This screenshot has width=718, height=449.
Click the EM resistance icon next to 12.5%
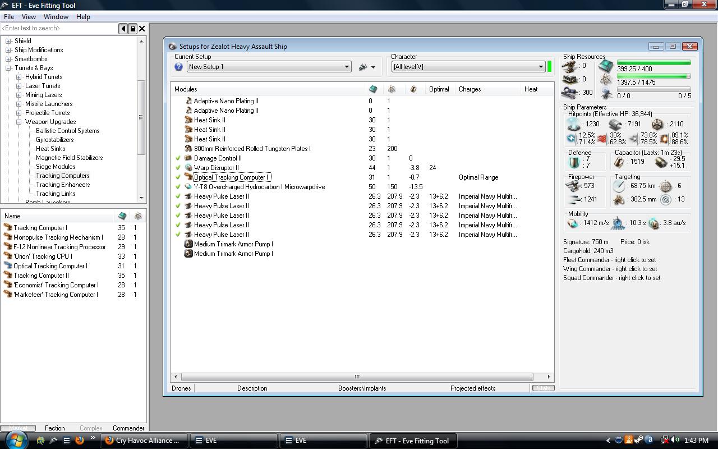pos(571,139)
